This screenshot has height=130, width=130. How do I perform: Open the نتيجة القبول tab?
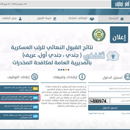(46, 19)
